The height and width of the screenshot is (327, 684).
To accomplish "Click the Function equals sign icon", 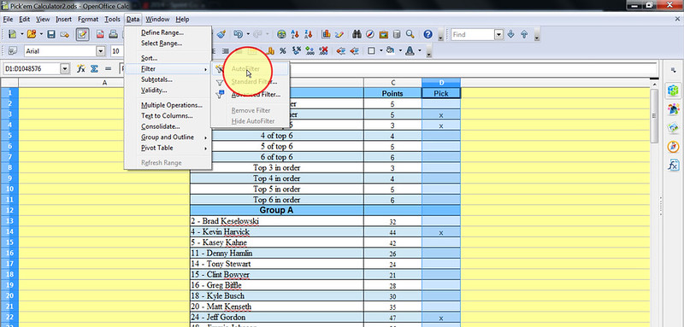I will (x=108, y=68).
